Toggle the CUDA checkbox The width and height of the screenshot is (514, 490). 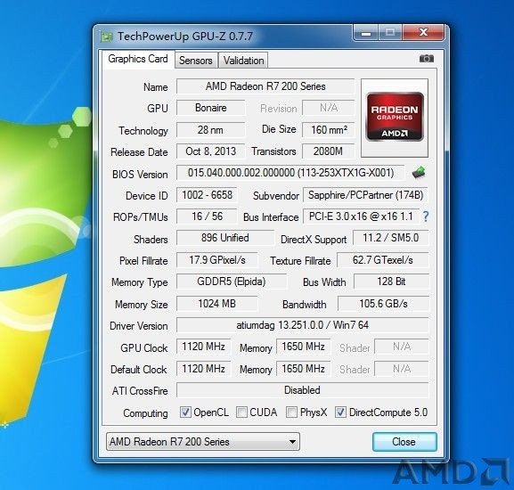[241, 412]
